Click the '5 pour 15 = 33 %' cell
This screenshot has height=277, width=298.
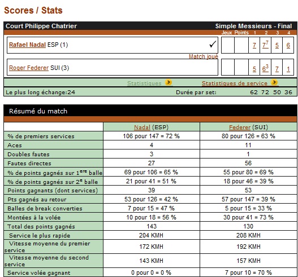coord(248,208)
